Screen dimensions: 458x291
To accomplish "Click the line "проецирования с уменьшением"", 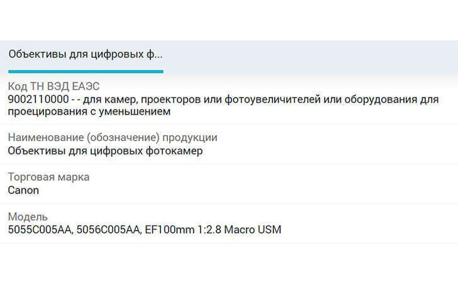I will (x=89, y=111).
